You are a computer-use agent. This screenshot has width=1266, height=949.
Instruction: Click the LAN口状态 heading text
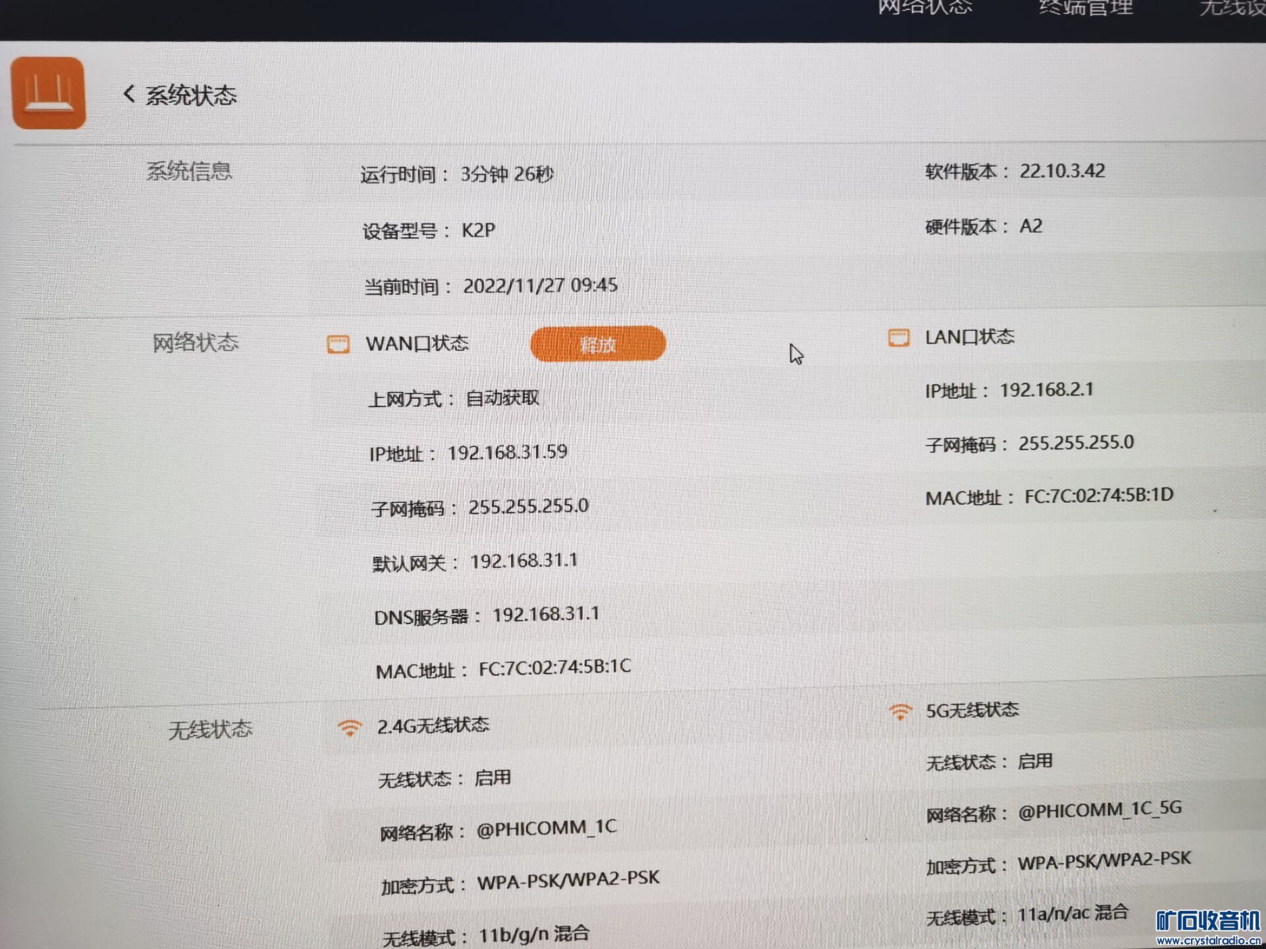click(969, 337)
